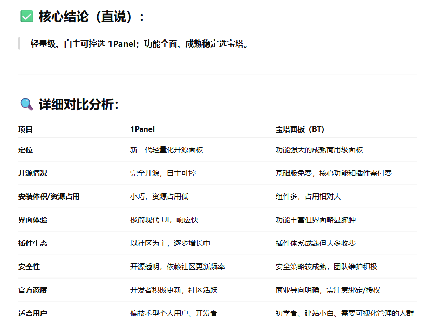
Task: Click the cell 完全开源，自主可控
Action: (163, 173)
